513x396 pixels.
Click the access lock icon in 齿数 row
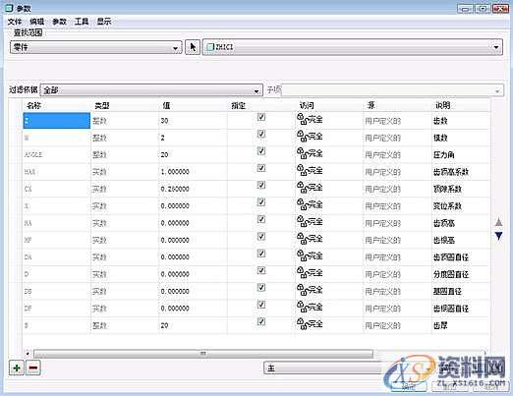(x=303, y=119)
